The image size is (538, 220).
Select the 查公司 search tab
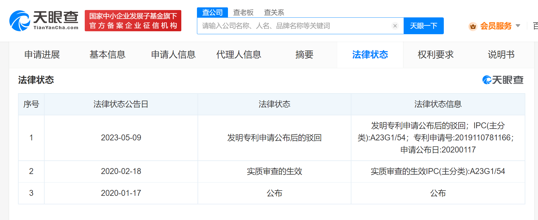point(212,12)
